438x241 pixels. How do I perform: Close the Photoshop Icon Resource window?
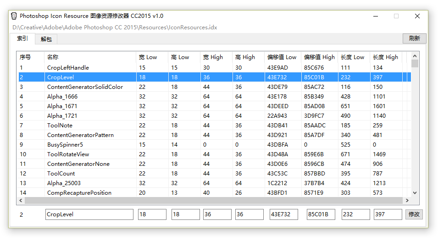(x=417, y=16)
